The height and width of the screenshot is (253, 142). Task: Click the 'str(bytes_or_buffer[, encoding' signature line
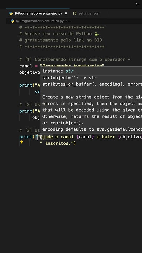[92, 84]
